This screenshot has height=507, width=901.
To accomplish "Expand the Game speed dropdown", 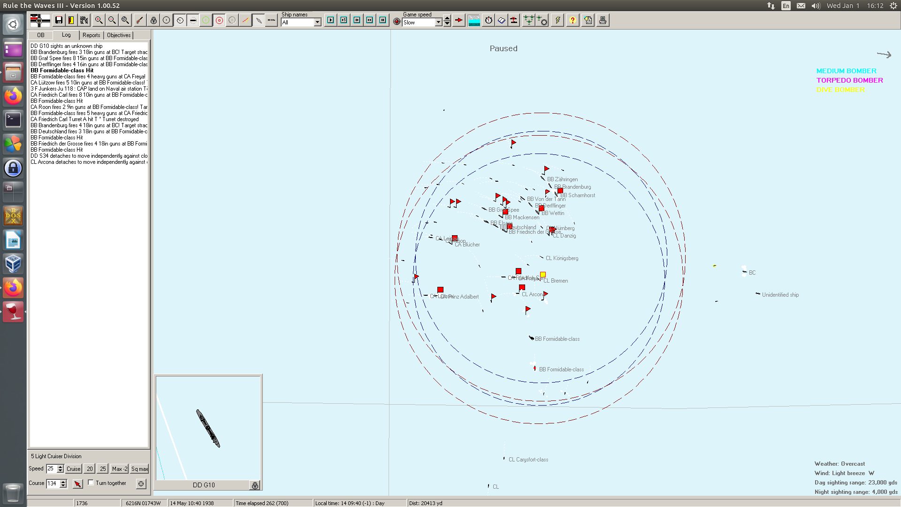I will [x=438, y=23].
